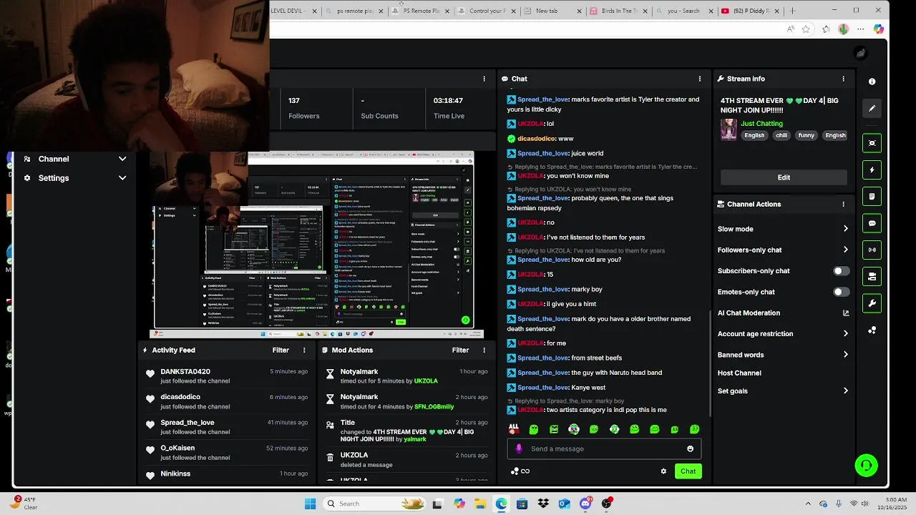The image size is (916, 515).
Task: Open Chat panel three-dot menu
Action: 700,79
